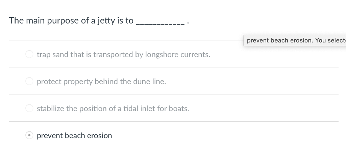Click the dashed blank in the question
The width and height of the screenshot is (346, 155).
tap(160, 22)
